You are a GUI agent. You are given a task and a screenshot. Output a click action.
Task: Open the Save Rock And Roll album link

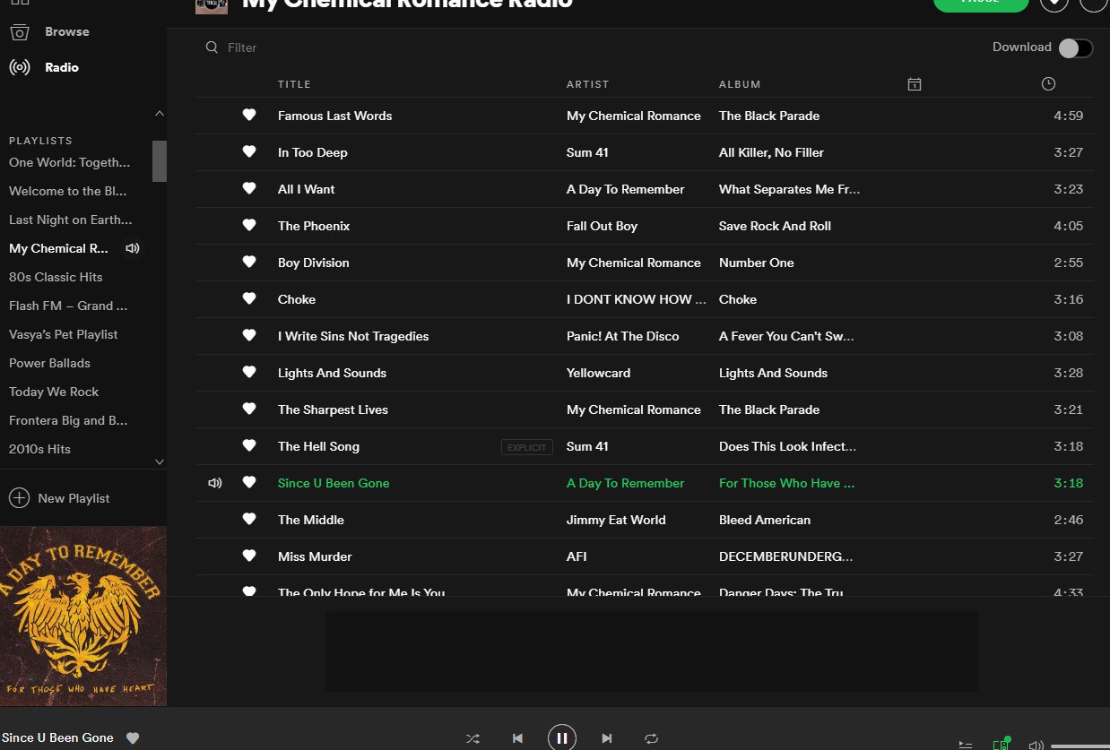coord(775,226)
